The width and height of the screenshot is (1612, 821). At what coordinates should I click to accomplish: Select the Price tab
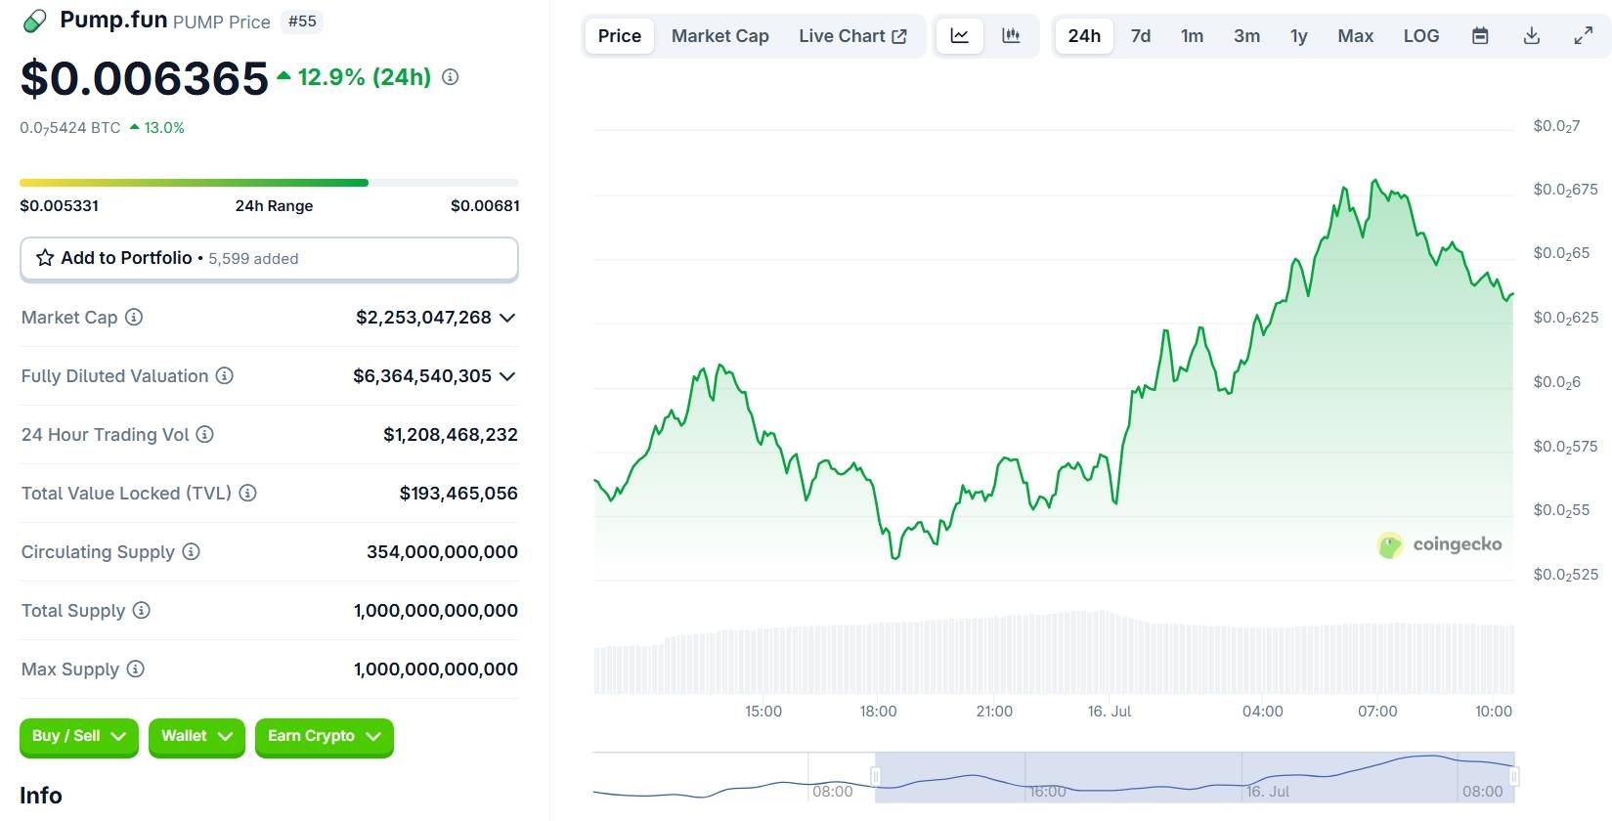620,36
